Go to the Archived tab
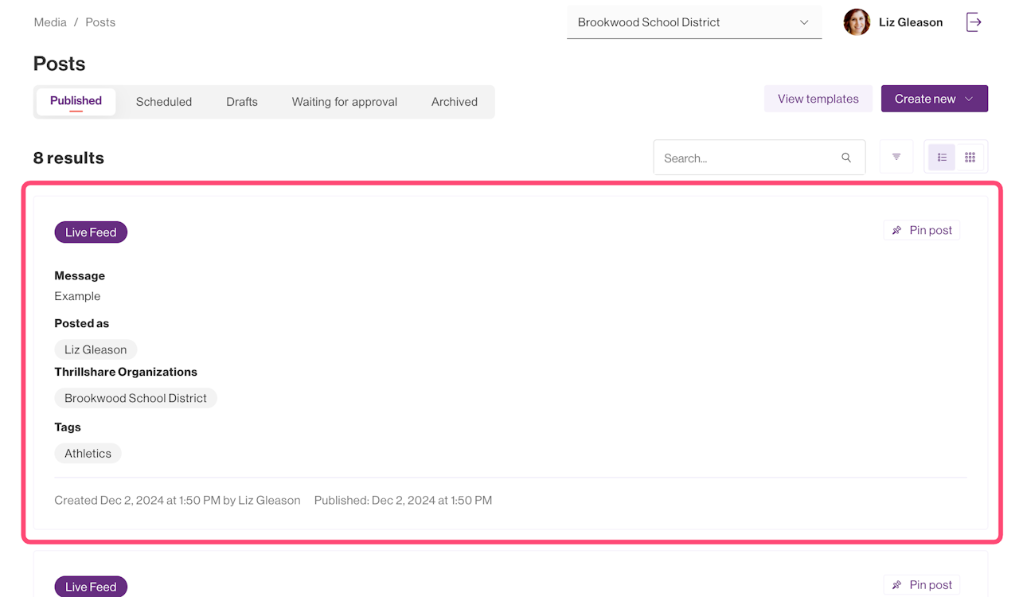This screenshot has height=597, width=1019. point(455,102)
